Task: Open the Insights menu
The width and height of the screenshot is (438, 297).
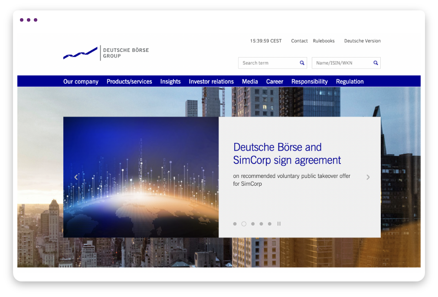Action: coord(170,81)
